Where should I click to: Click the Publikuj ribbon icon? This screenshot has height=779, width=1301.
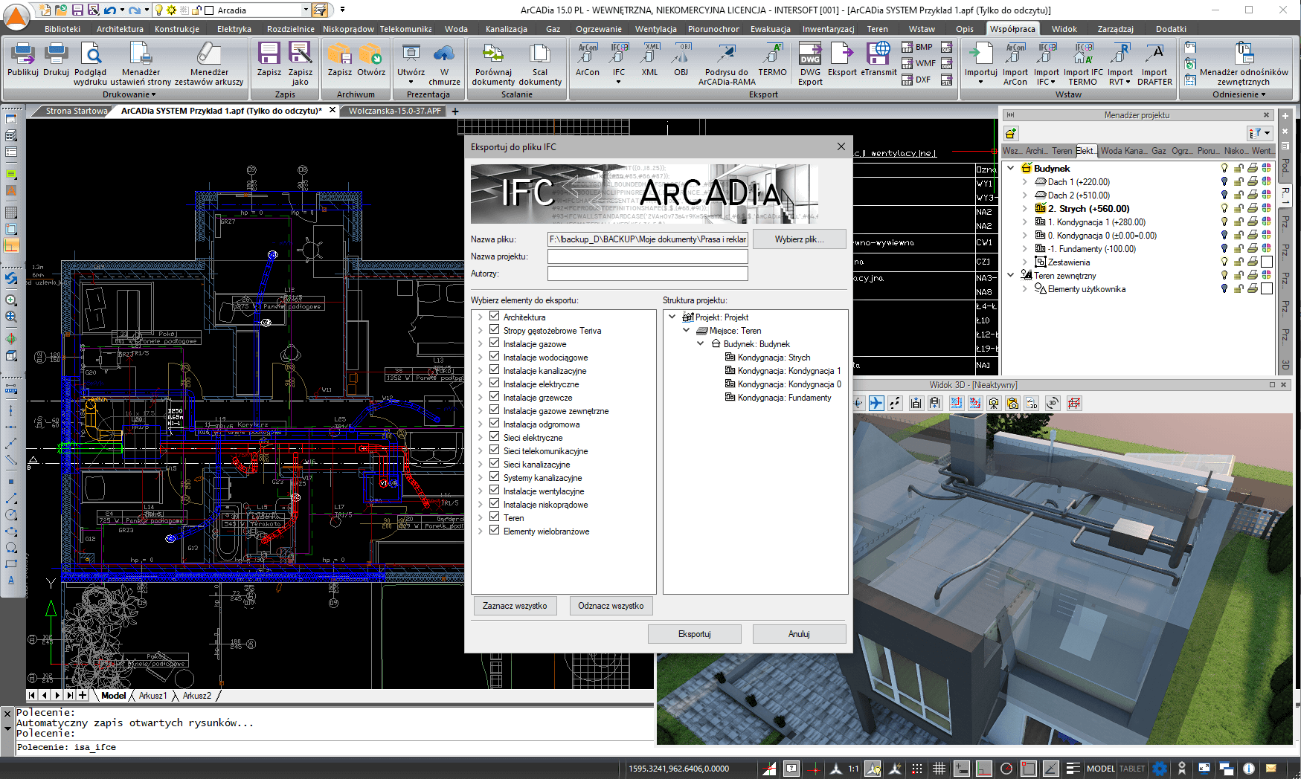click(23, 59)
